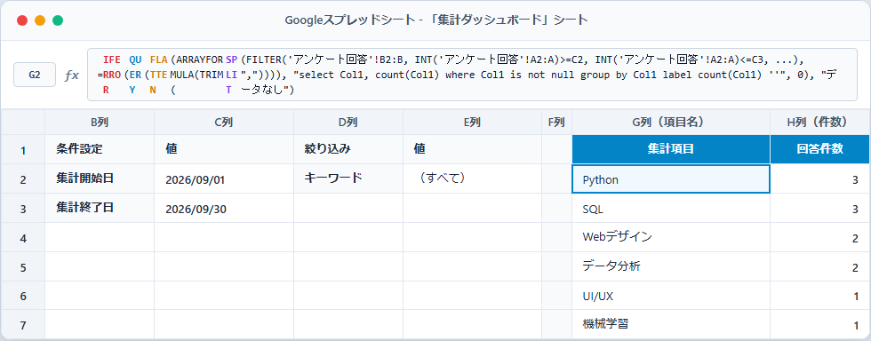
Task: Select the H列（件数） column header
Action: (820, 123)
